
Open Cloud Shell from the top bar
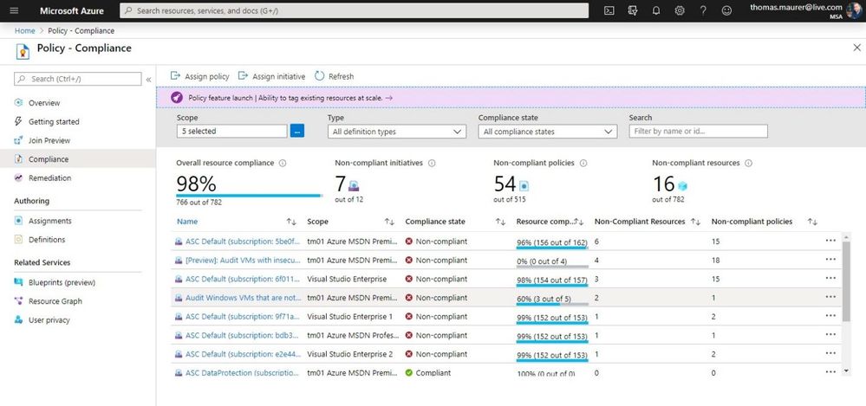[x=609, y=10]
